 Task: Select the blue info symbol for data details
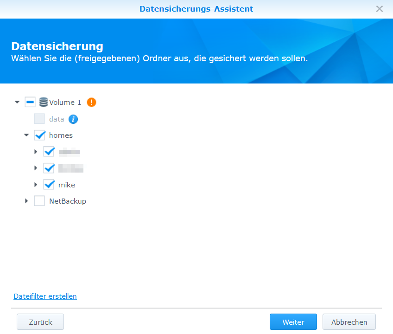73,119
